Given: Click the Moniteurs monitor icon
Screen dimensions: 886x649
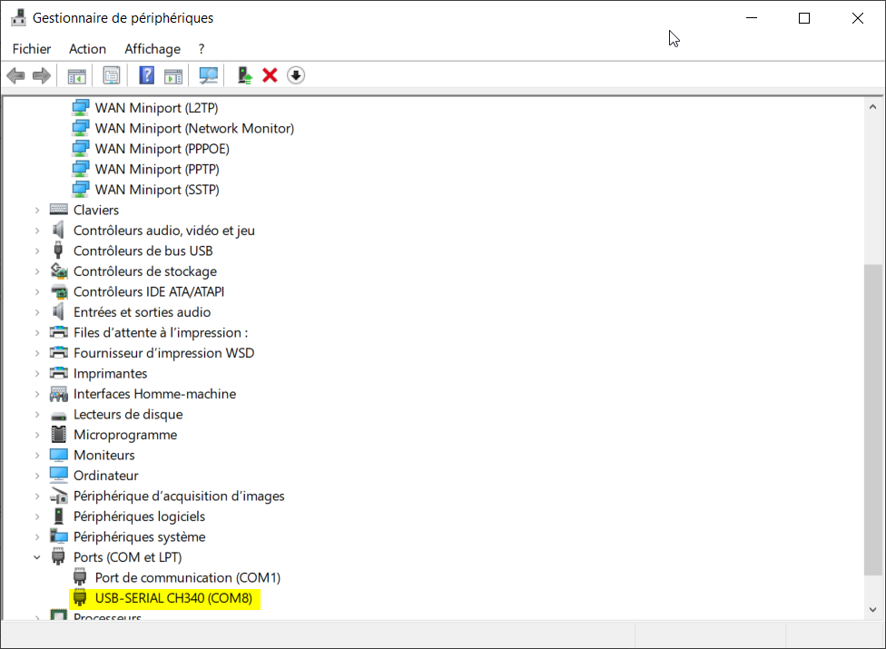Looking at the screenshot, I should pos(59,456).
